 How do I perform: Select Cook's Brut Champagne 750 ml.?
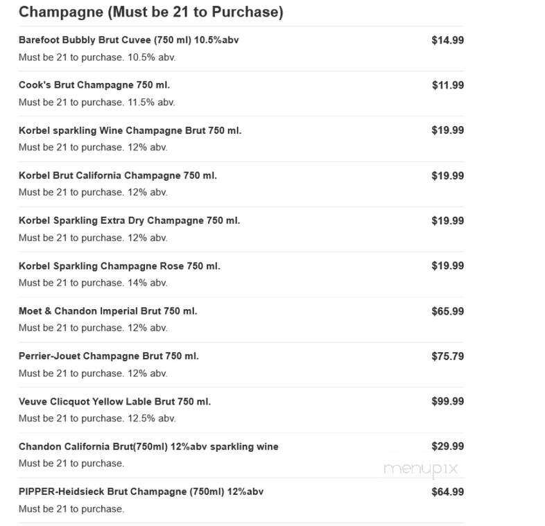pyautogui.click(x=94, y=85)
